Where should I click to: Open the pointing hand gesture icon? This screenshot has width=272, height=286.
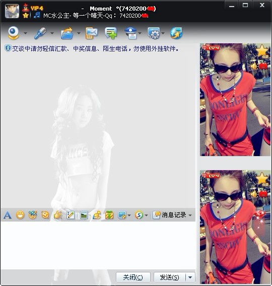[x=58, y=215]
